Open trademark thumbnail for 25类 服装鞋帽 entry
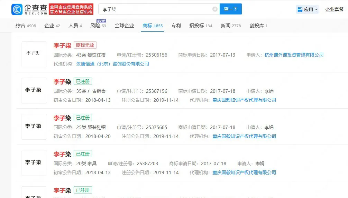Viewport: 348px width, 198px height. click(34, 127)
